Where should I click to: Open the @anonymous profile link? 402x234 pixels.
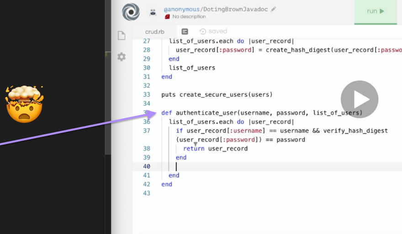[181, 9]
